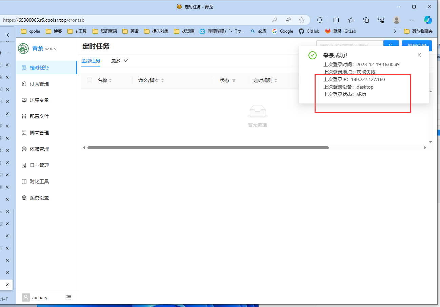Sort by the 定时规则 column sorter arrows
This screenshot has height=307, width=440.
276,80
